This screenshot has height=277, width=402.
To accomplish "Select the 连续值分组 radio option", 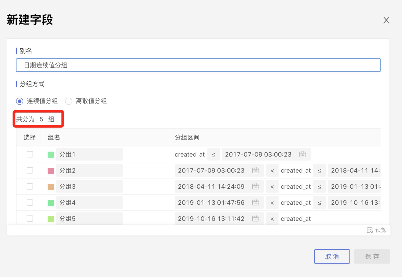I will click(20, 101).
